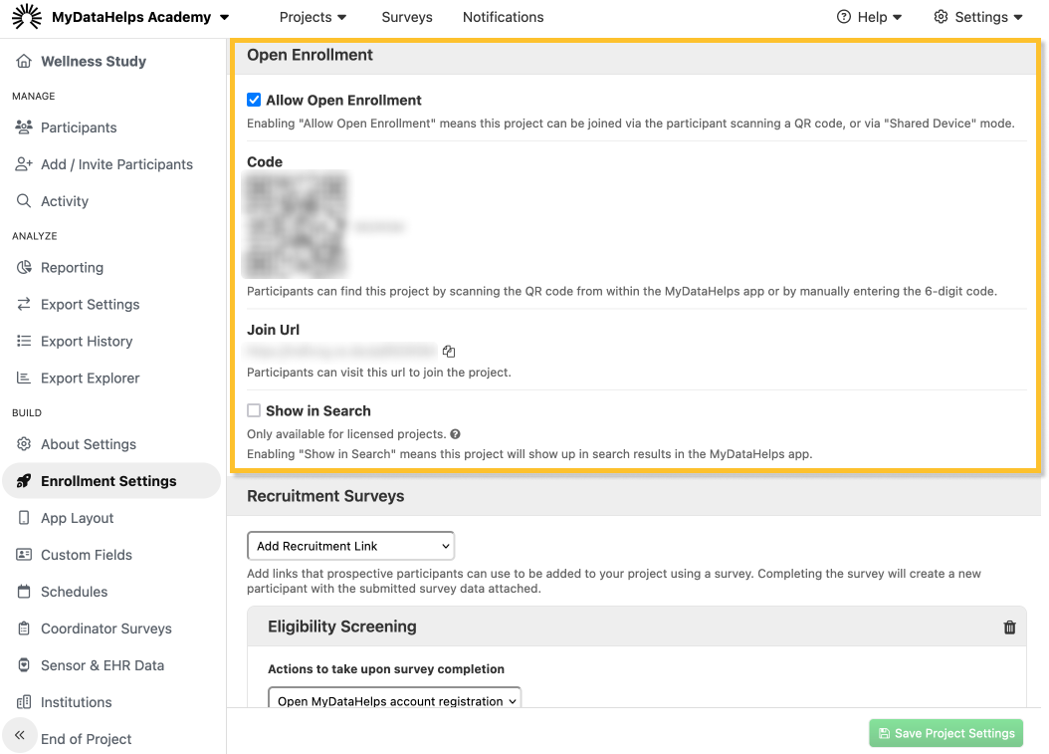Click the MyDataHelps sunburst logo
The height and width of the screenshot is (754, 1049).
point(27,17)
